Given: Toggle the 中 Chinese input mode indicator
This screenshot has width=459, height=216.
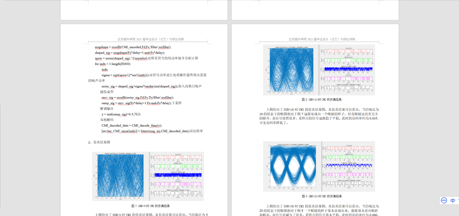Looking at the screenshot, I should click(x=453, y=200).
